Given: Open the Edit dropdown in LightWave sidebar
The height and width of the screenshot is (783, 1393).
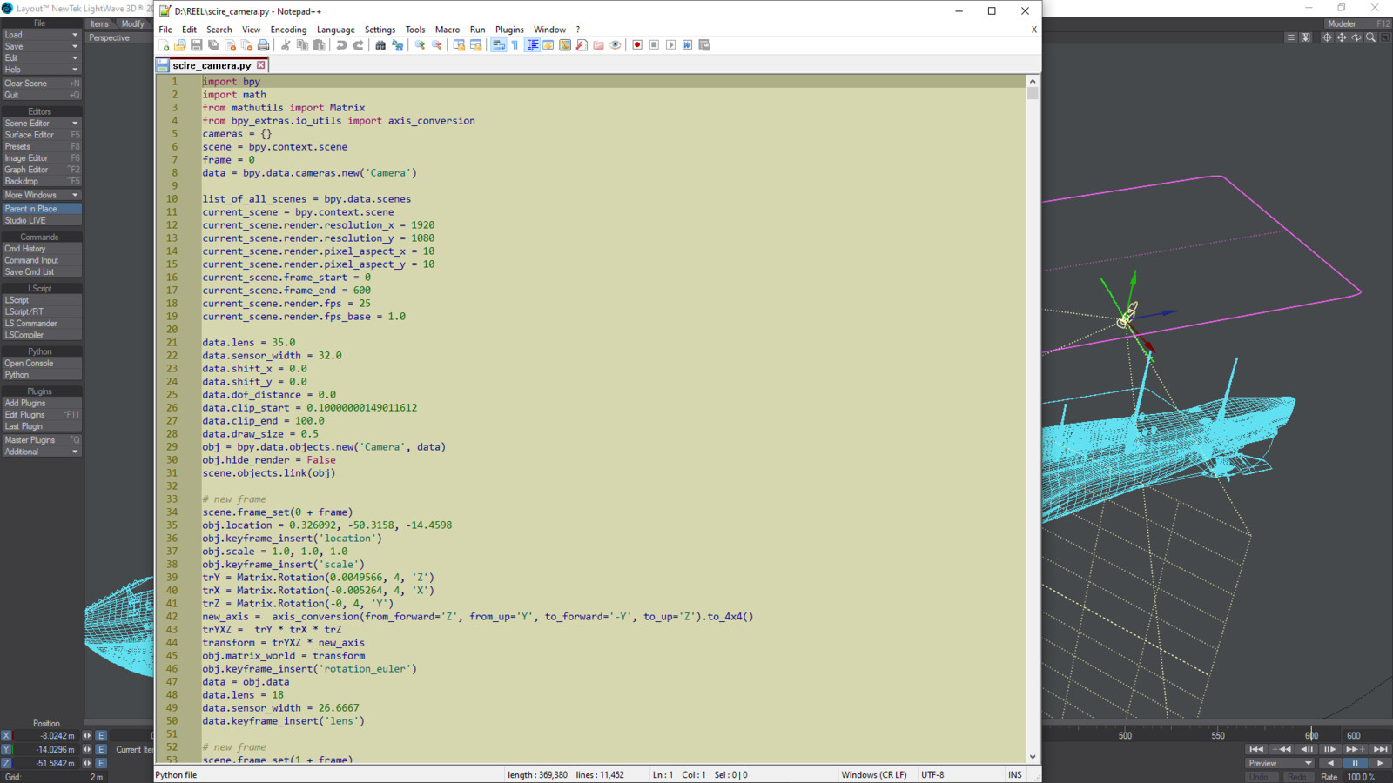Looking at the screenshot, I should 41,57.
